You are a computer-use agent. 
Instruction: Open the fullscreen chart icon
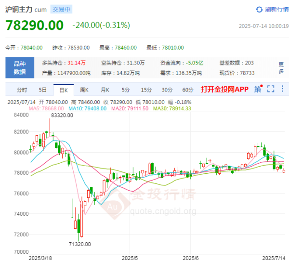click(x=271, y=89)
